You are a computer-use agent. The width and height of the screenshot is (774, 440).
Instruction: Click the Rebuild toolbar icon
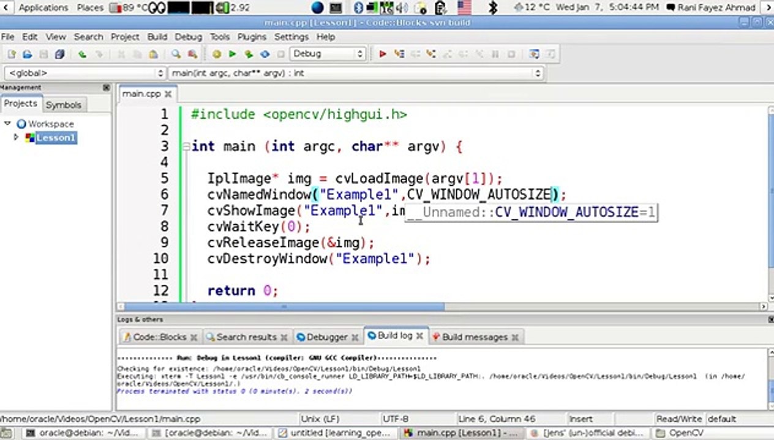[265, 54]
